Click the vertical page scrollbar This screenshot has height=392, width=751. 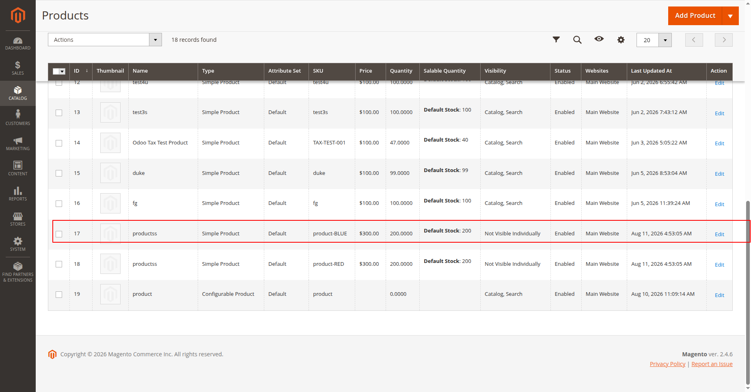tap(748, 292)
